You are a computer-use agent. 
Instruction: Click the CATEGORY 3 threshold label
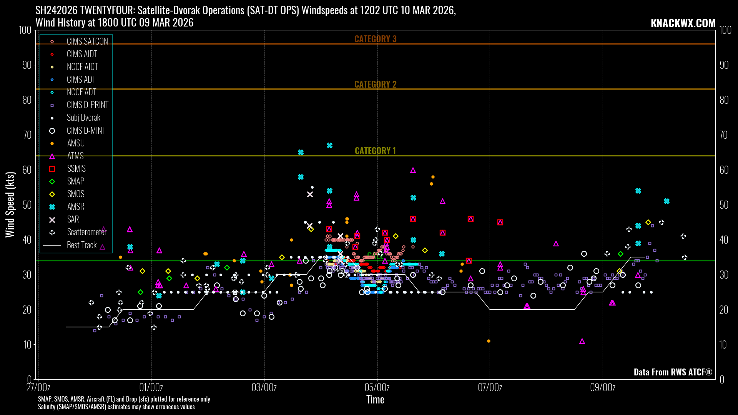point(375,39)
